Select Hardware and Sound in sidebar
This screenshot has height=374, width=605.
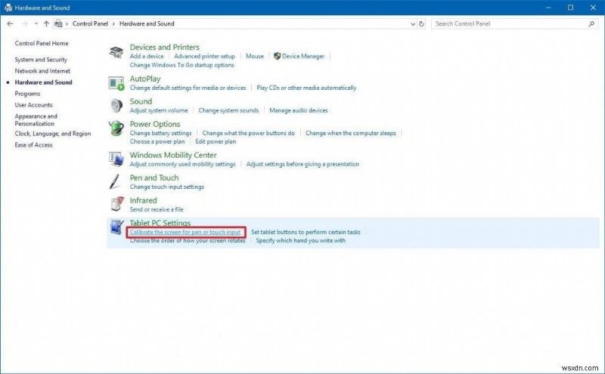click(x=43, y=82)
